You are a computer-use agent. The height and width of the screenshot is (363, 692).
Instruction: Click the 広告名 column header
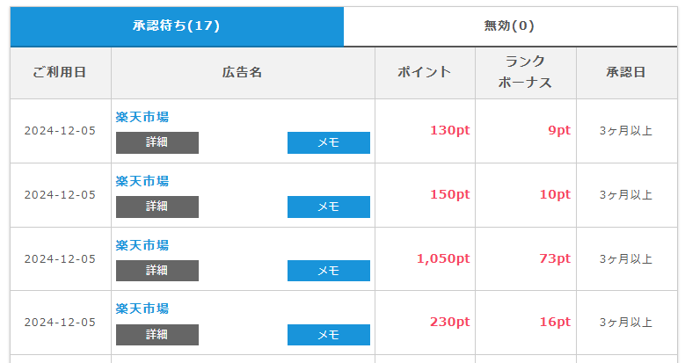(243, 73)
